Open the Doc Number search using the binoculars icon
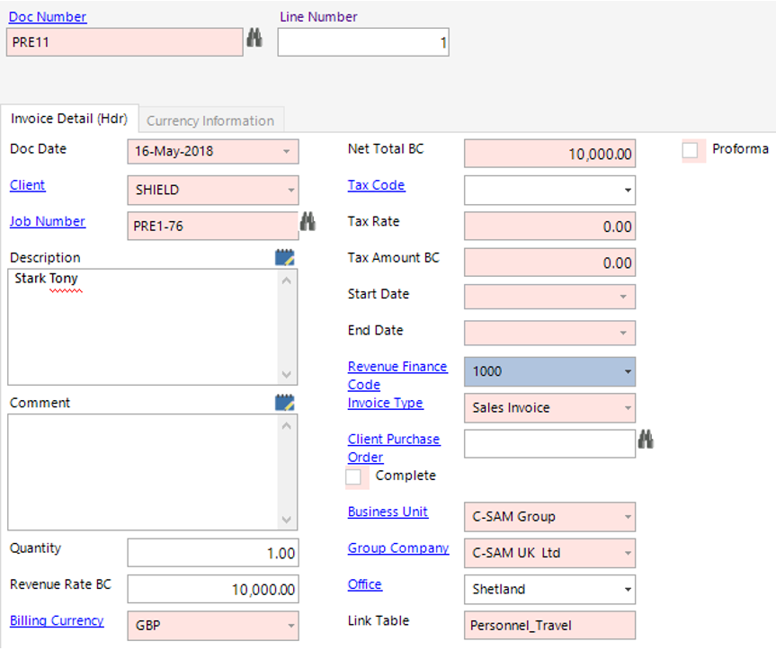This screenshot has height=650, width=776. coord(254,40)
